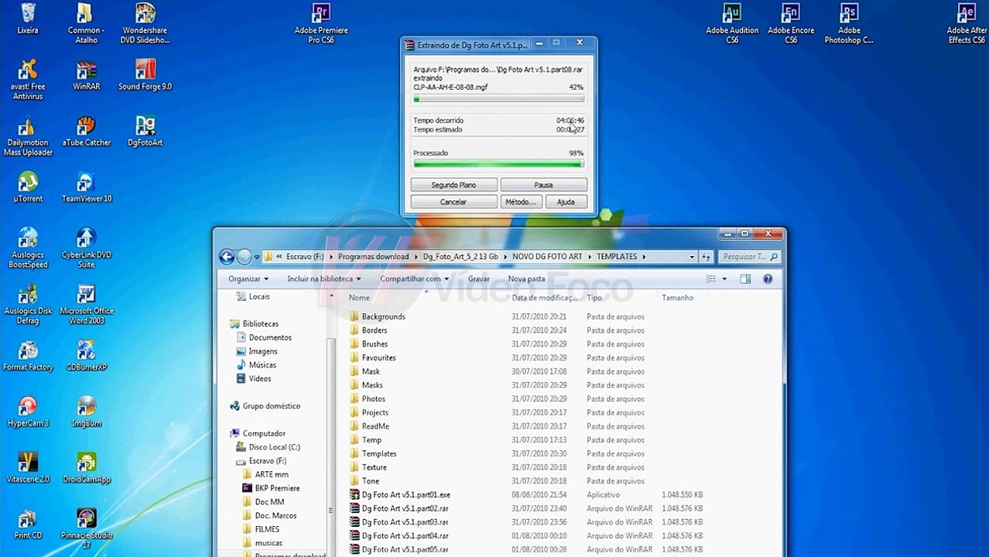This screenshot has width=989, height=557.
Task: Click Gravar in Explorer toolbar
Action: click(x=478, y=278)
